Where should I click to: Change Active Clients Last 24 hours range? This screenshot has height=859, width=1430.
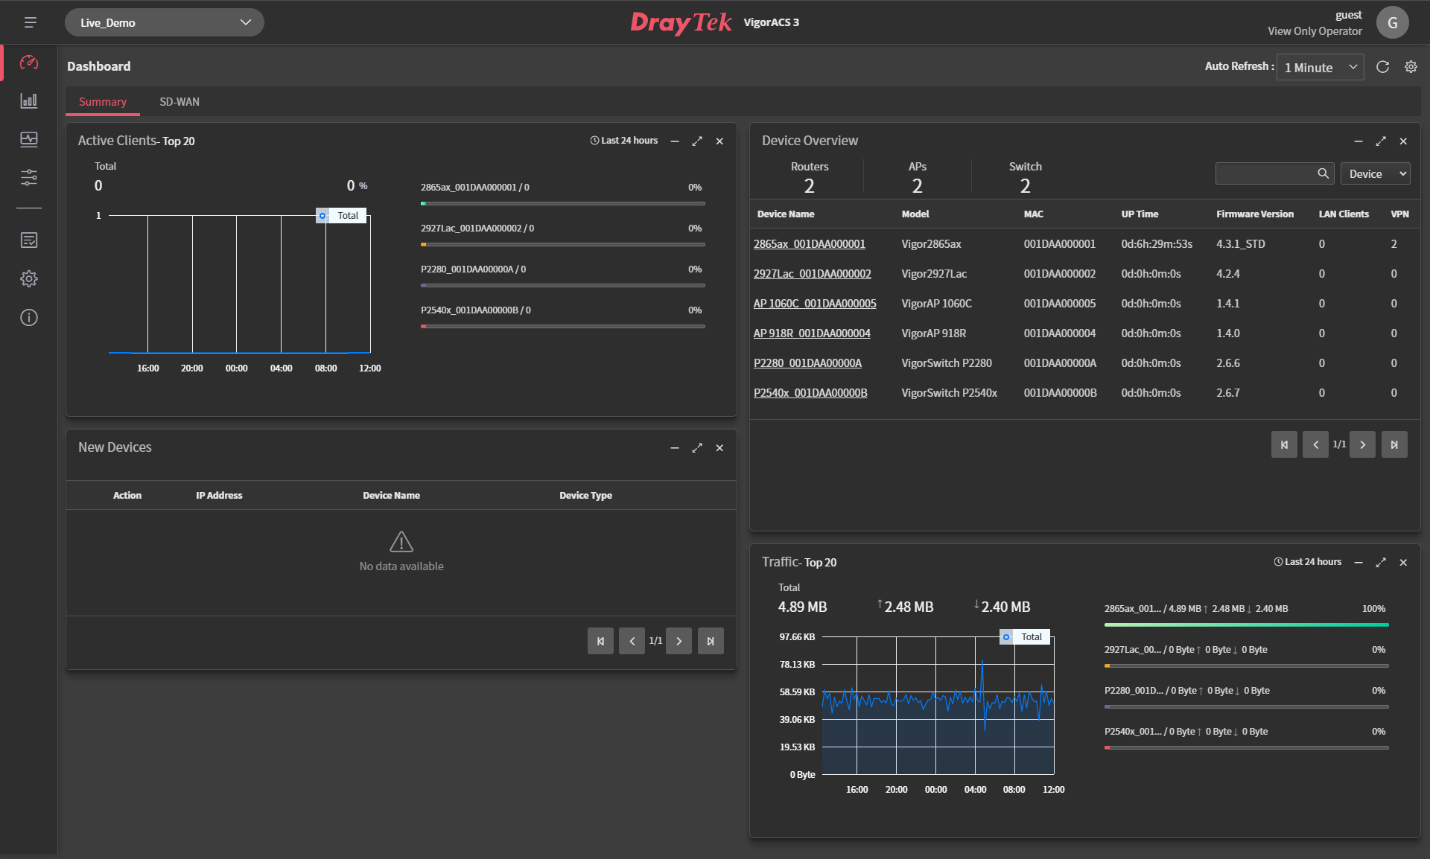click(x=624, y=141)
